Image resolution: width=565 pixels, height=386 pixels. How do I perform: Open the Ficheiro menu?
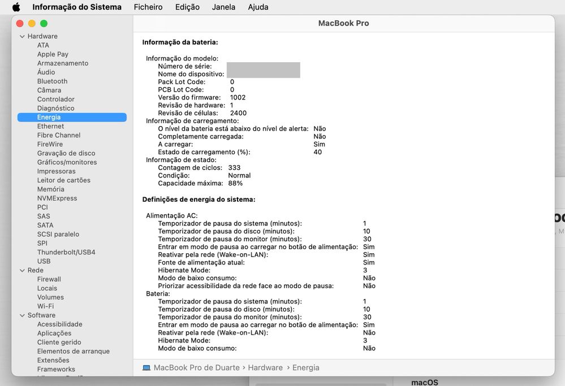[x=148, y=7]
